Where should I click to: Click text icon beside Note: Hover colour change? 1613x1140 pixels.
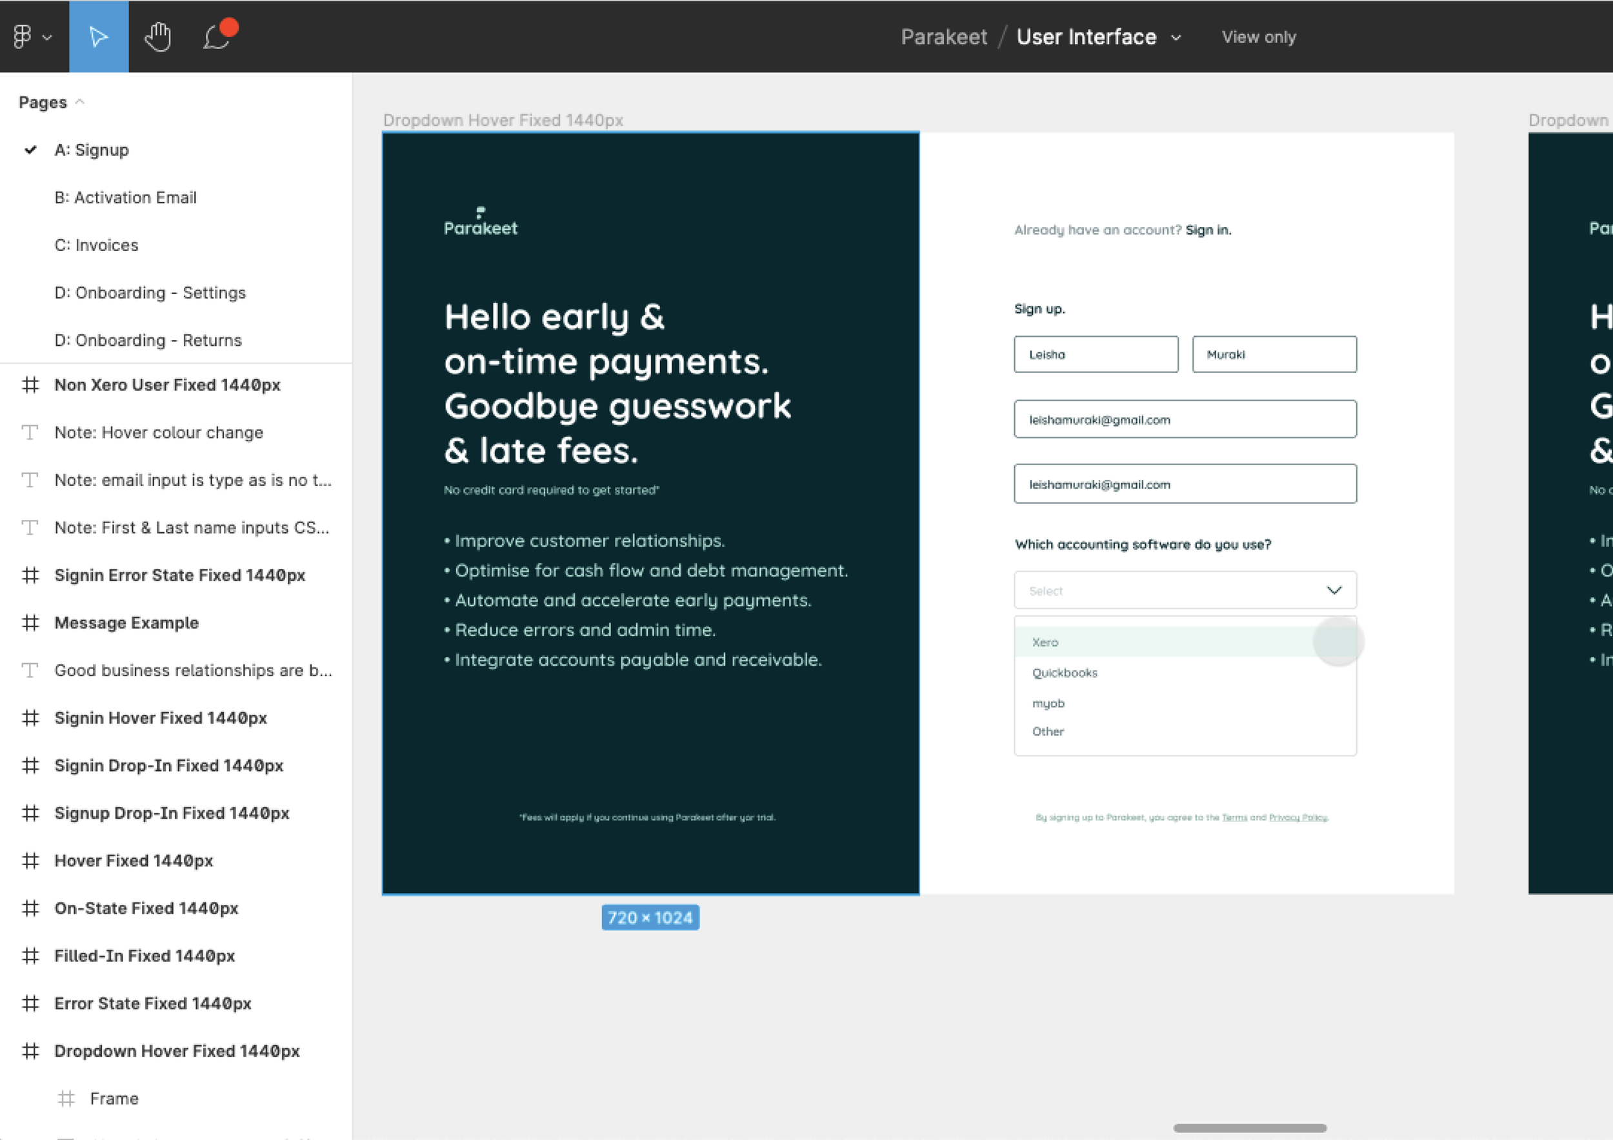tap(30, 433)
